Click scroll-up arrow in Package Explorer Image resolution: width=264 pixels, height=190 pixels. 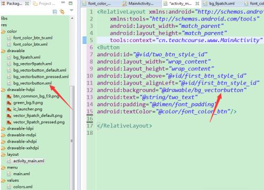(72, 18)
